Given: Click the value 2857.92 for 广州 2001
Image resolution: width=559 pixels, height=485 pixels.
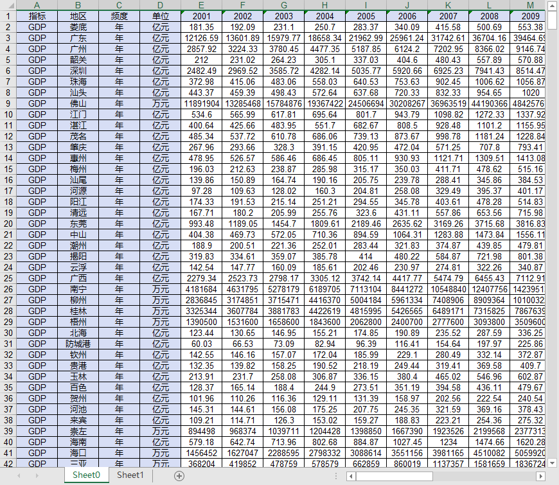Looking at the screenshot, I should tap(201, 49).
